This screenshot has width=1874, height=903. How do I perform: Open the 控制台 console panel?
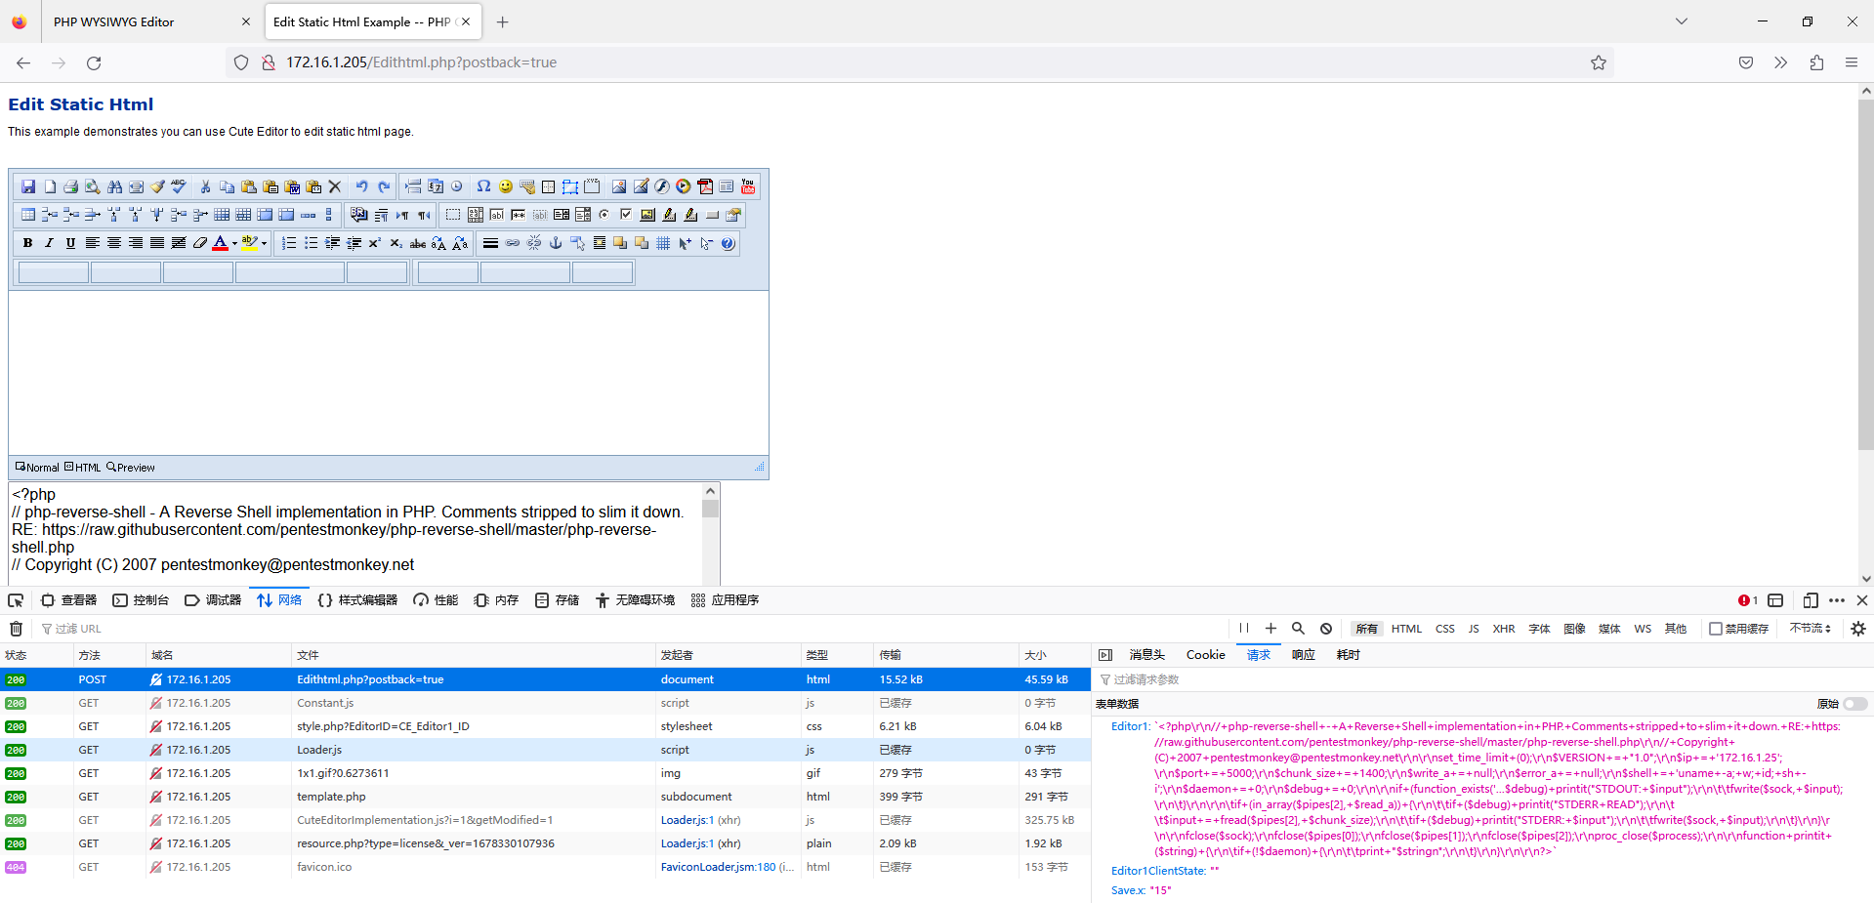(x=141, y=600)
